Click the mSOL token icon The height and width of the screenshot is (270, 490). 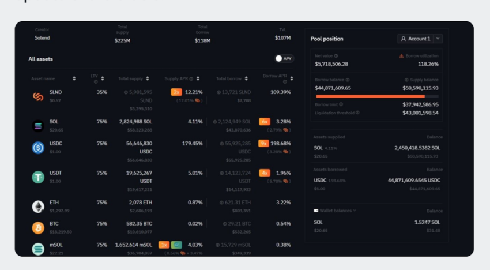38,249
